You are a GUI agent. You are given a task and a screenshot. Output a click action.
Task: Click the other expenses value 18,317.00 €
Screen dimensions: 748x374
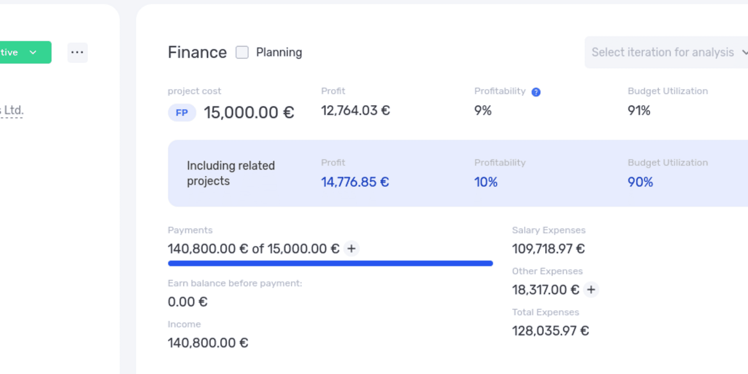pos(545,290)
